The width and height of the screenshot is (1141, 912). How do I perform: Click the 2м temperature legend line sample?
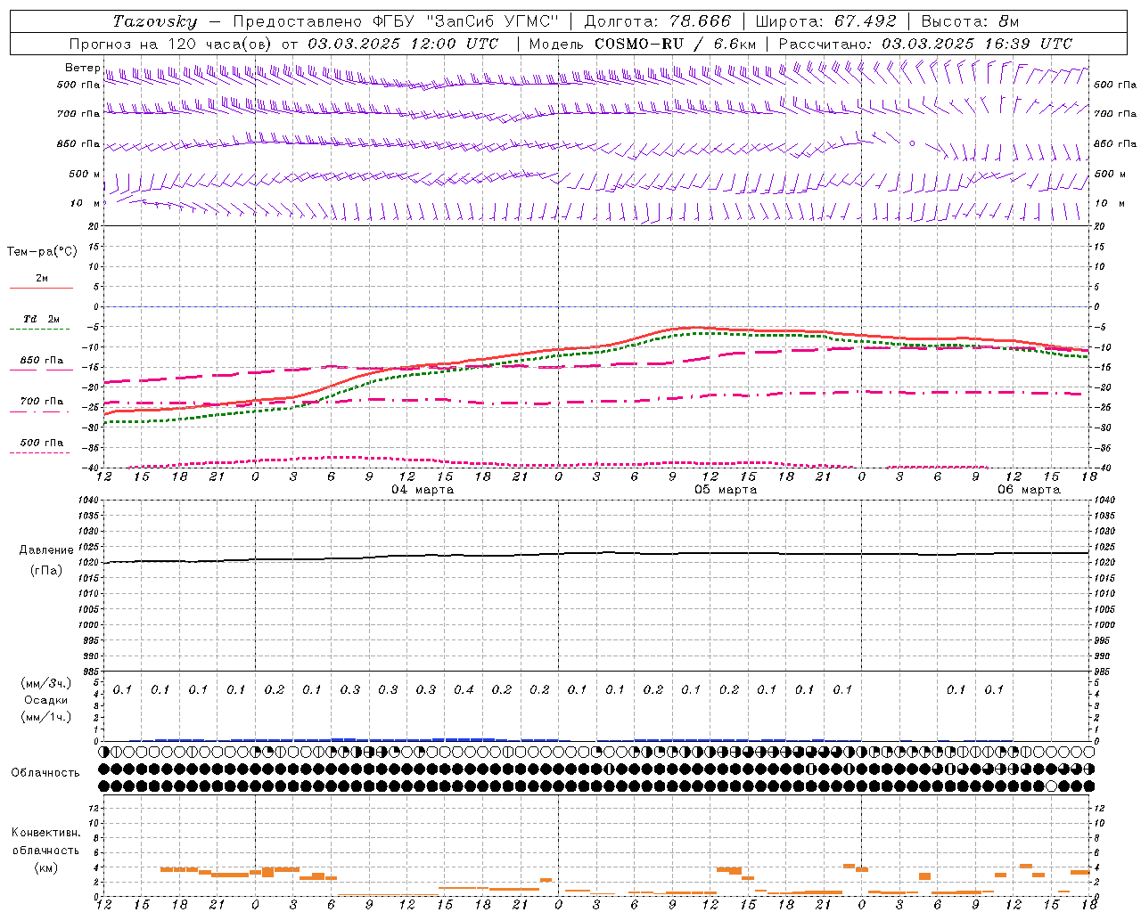(x=41, y=289)
